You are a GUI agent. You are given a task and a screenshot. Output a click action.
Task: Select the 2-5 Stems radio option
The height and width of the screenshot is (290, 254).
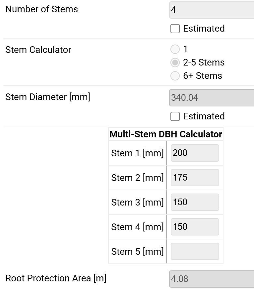click(x=175, y=63)
